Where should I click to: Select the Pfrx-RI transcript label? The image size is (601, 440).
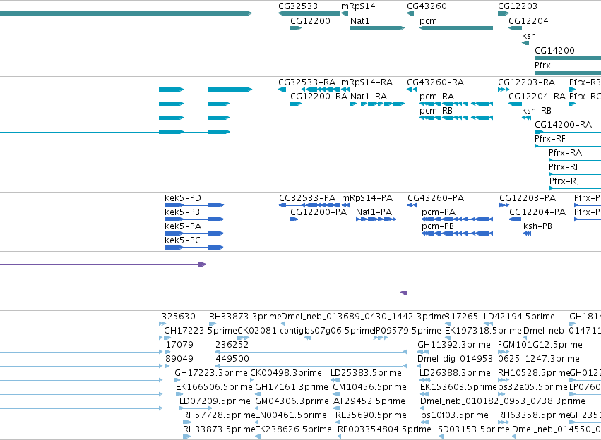563,167
